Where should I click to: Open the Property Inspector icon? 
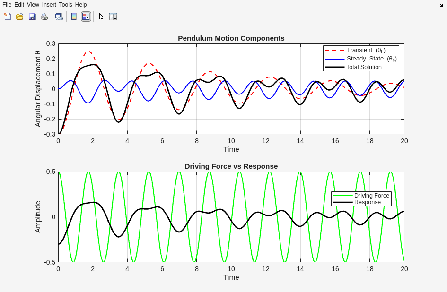113,17
